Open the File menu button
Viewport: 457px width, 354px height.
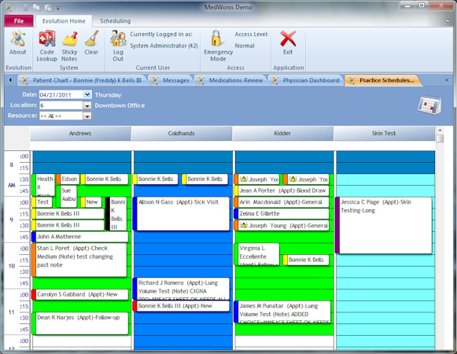pyautogui.click(x=19, y=21)
